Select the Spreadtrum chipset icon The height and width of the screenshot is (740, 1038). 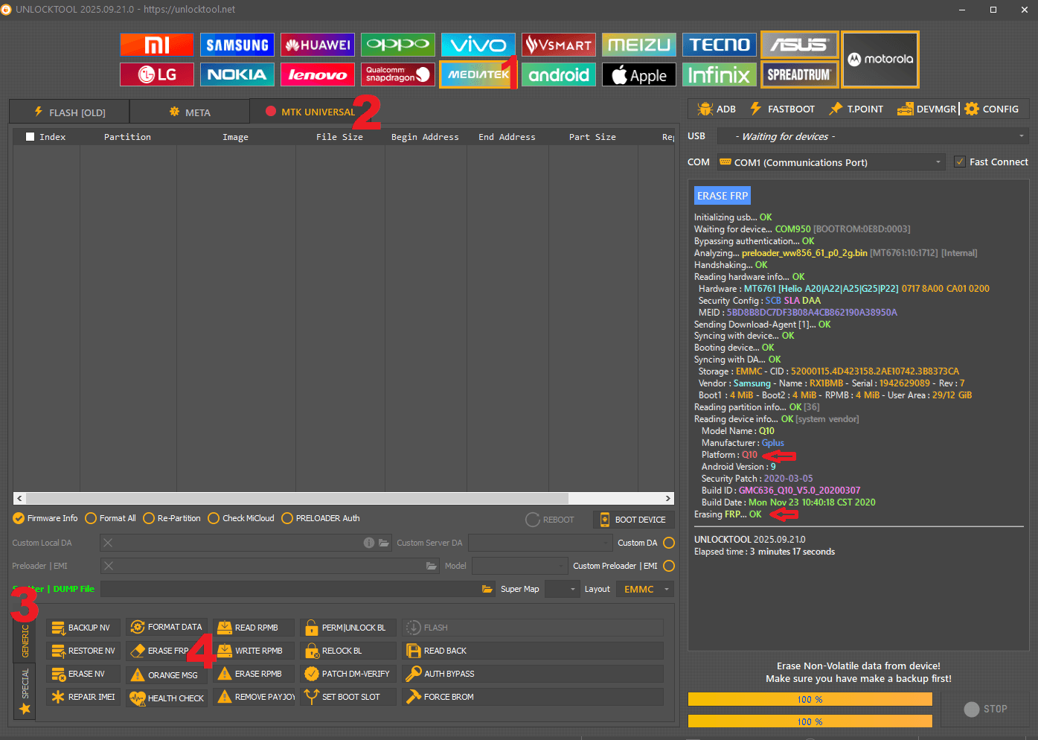click(x=799, y=74)
